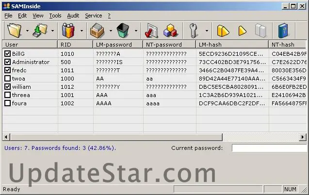Viewport: 309px width, 195px height.
Task: Click the horizontal scrollbar thumb
Action: click(116, 137)
